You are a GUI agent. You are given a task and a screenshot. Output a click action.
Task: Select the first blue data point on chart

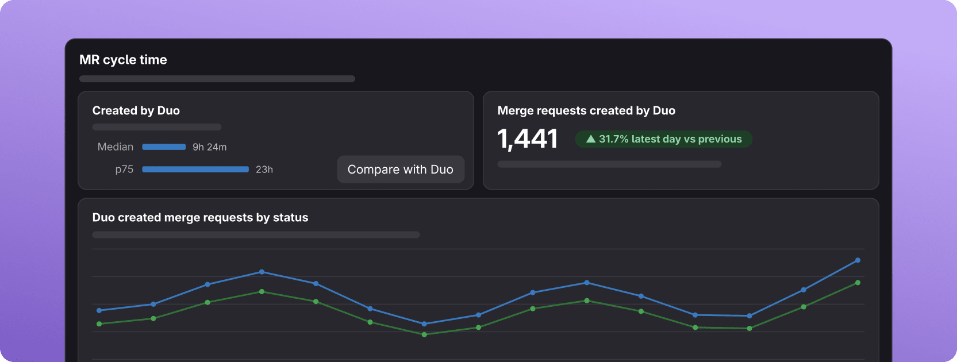99,310
